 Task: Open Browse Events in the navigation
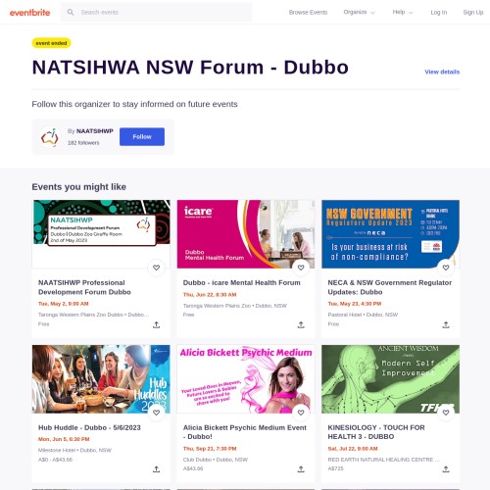(308, 13)
